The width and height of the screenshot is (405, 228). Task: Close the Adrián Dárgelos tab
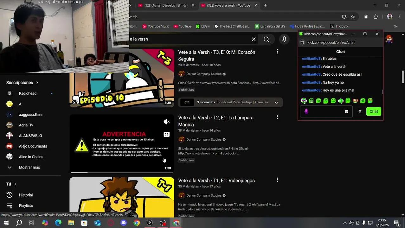pos(193,5)
